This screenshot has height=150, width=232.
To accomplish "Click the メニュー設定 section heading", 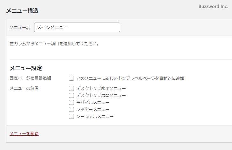I will click(x=26, y=68).
